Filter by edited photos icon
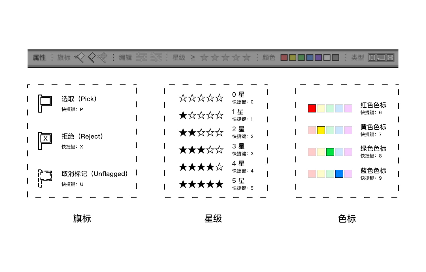 tap(141, 58)
